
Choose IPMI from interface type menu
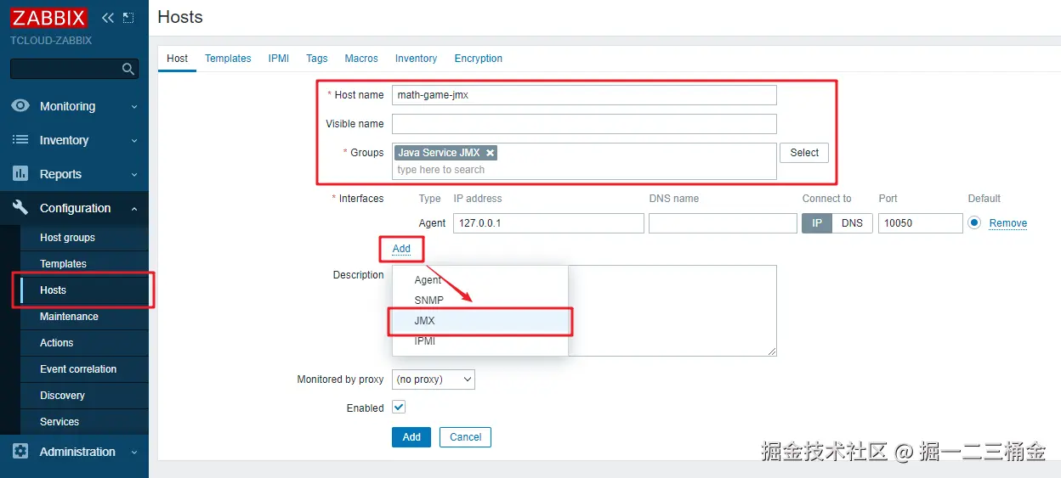pyautogui.click(x=480, y=341)
